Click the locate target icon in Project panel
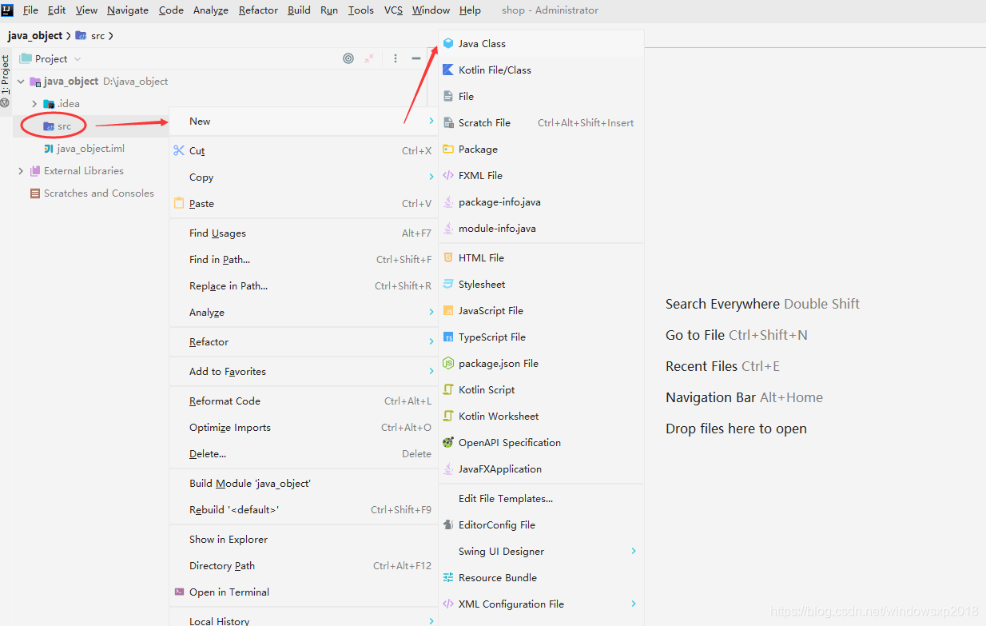Screen dimensions: 986x626 click(x=348, y=58)
